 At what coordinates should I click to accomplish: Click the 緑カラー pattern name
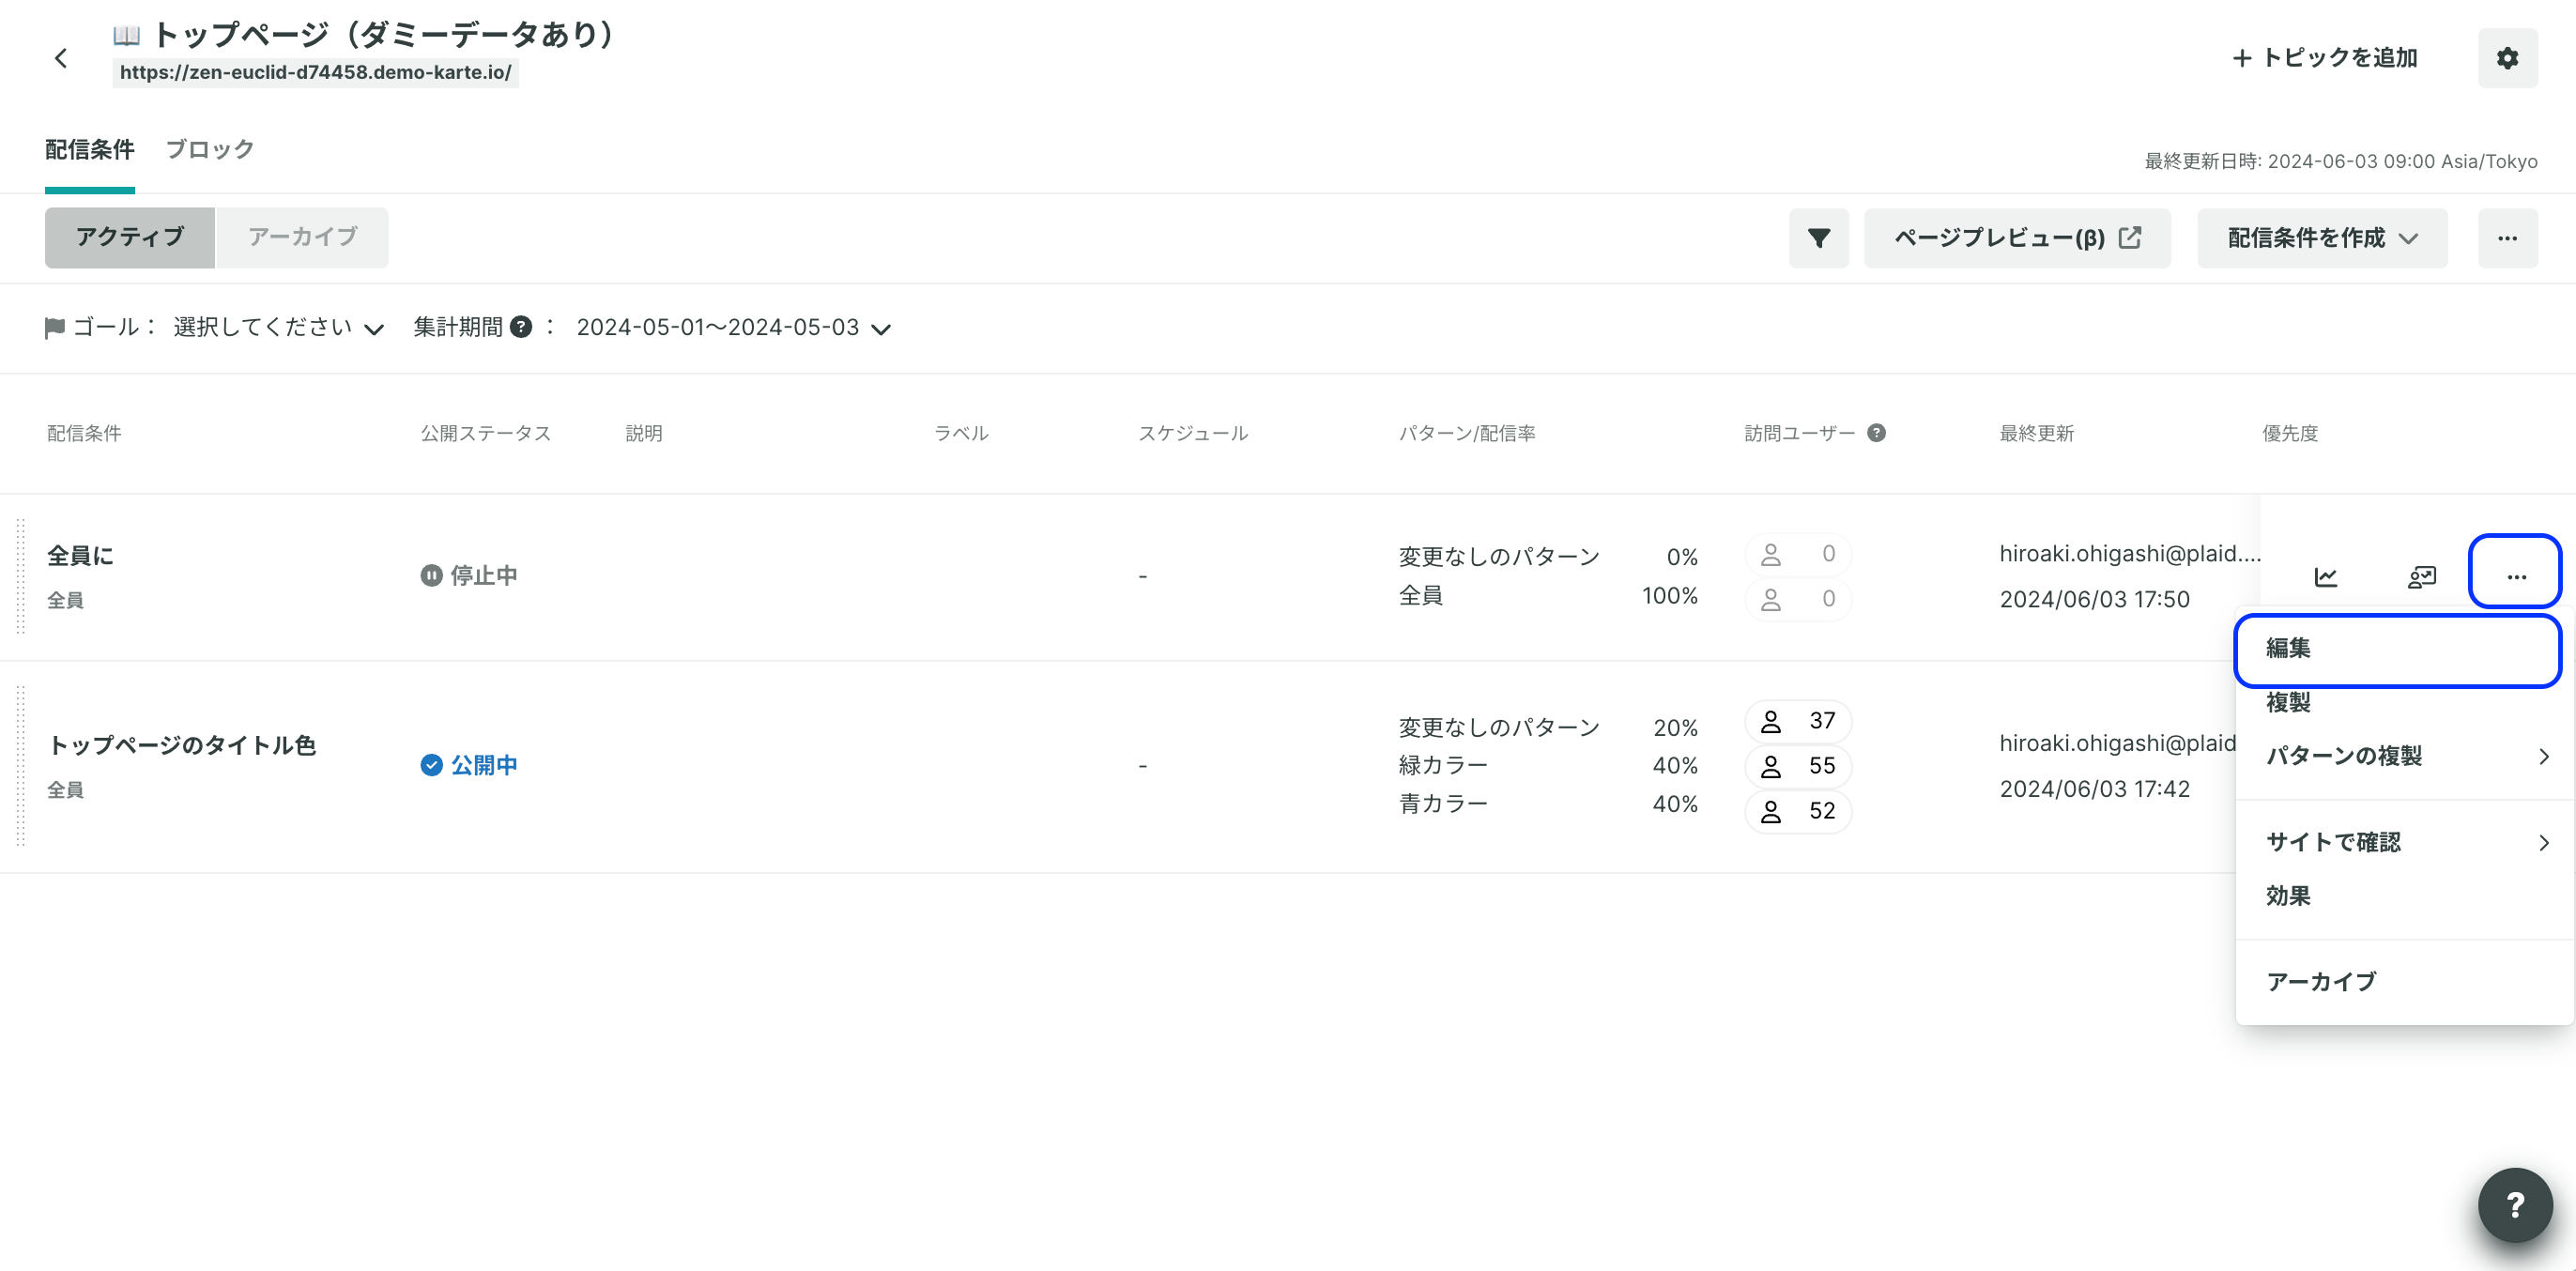[1443, 765]
